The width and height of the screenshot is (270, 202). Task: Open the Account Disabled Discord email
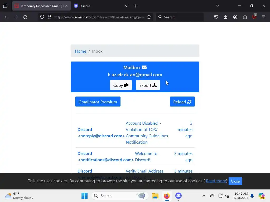pyautogui.click(x=135, y=133)
